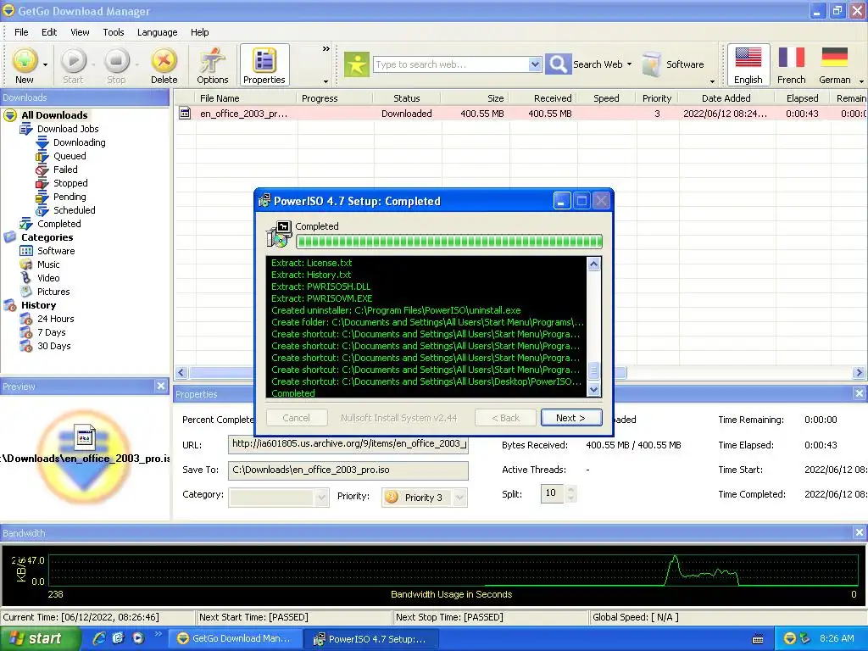The height and width of the screenshot is (651, 868).
Task: Close the Bandwidth panel
Action: tap(860, 532)
